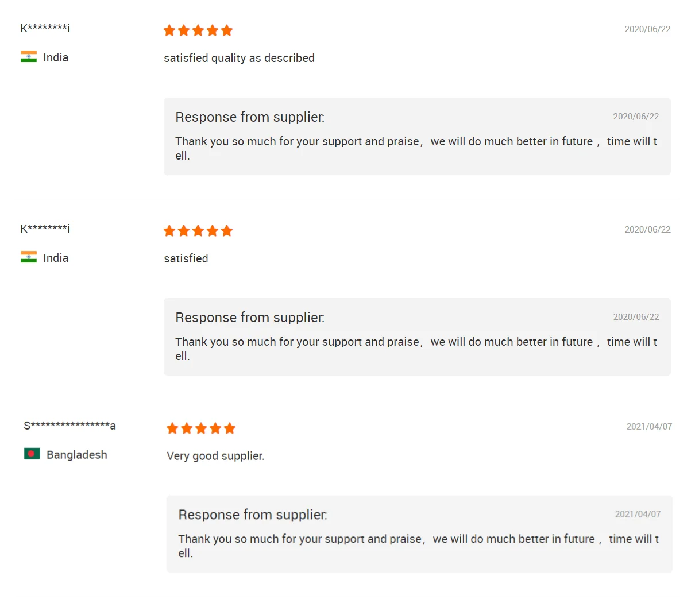Click first star above 'satisfied quality as described'
The height and width of the screenshot is (607, 695).
169,30
